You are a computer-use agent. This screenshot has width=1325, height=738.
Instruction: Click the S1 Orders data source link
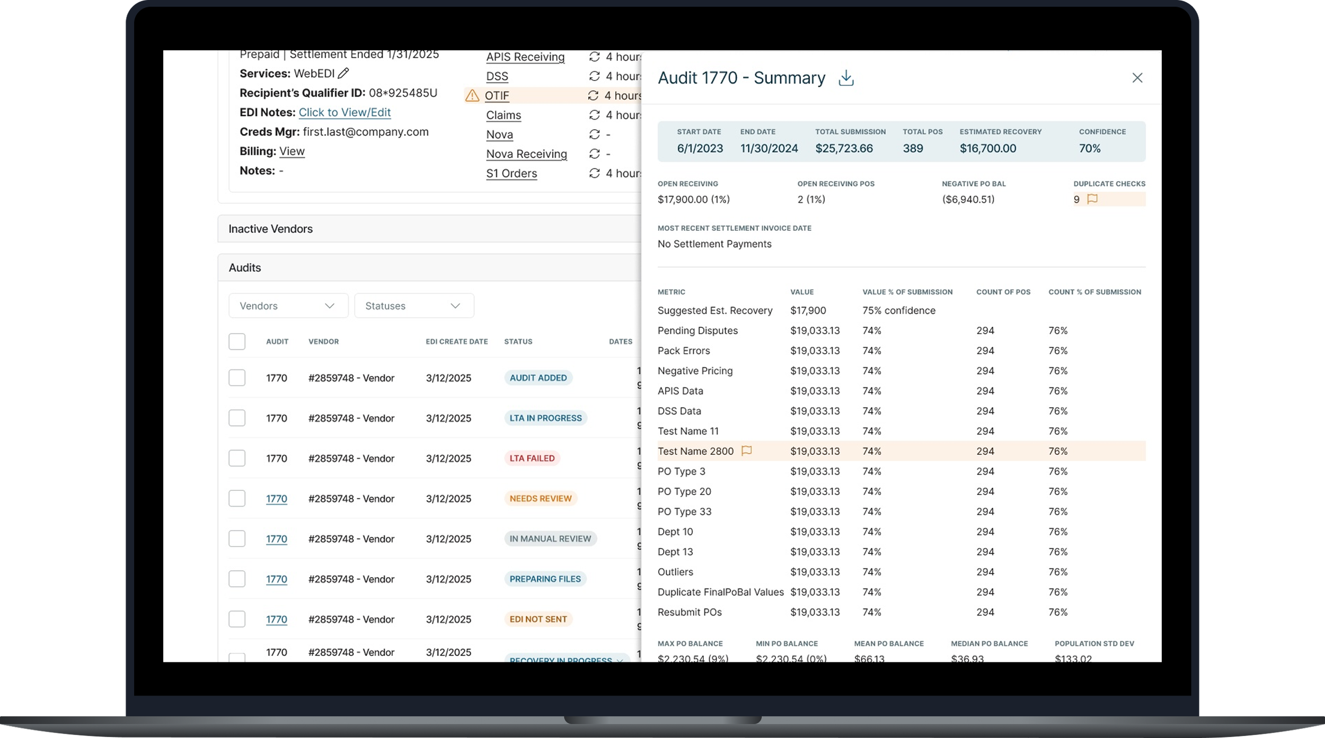click(511, 173)
